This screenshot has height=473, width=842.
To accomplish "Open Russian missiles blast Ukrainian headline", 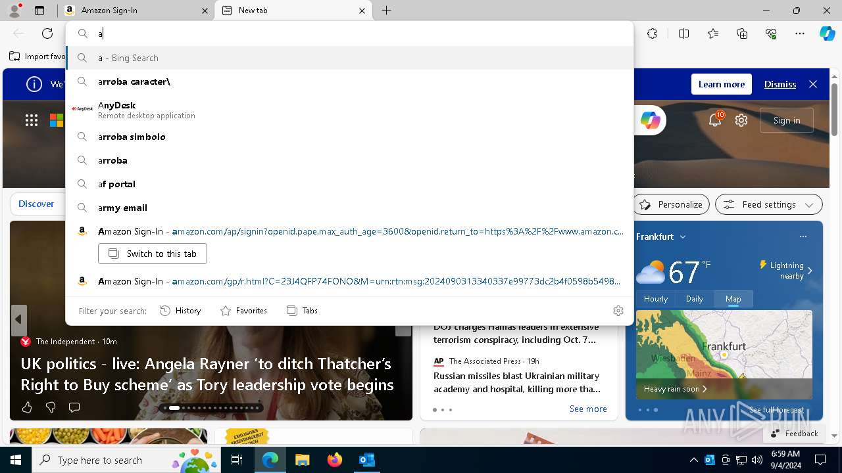I will coord(517,382).
